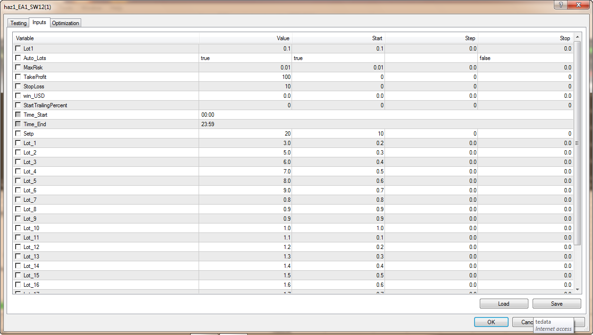Click the help question mark button
The width and height of the screenshot is (593, 335).
[561, 4]
